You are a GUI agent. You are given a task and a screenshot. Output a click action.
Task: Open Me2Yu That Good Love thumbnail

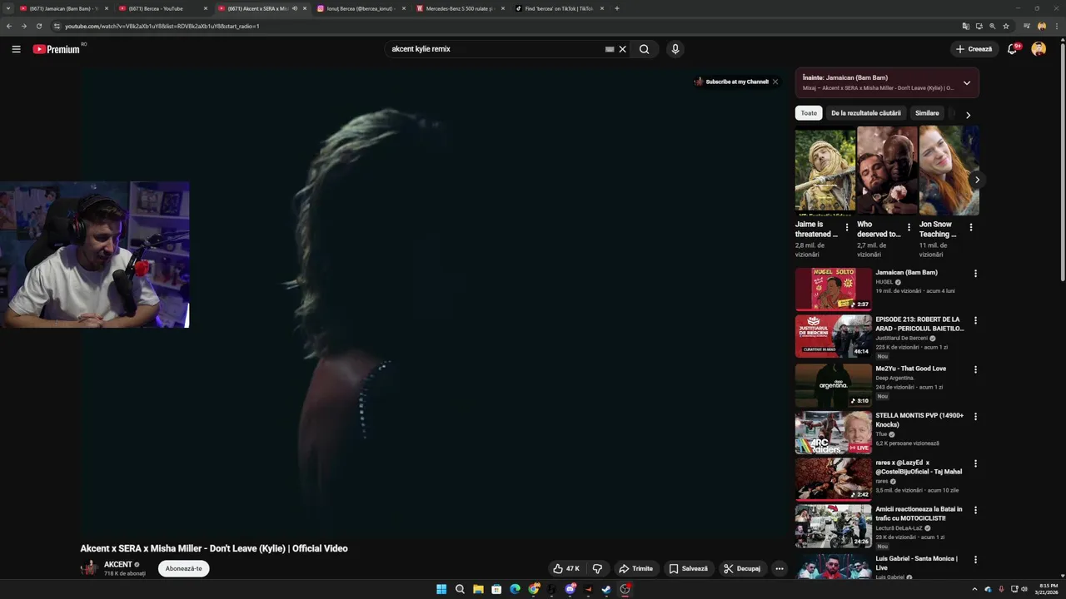click(x=834, y=385)
